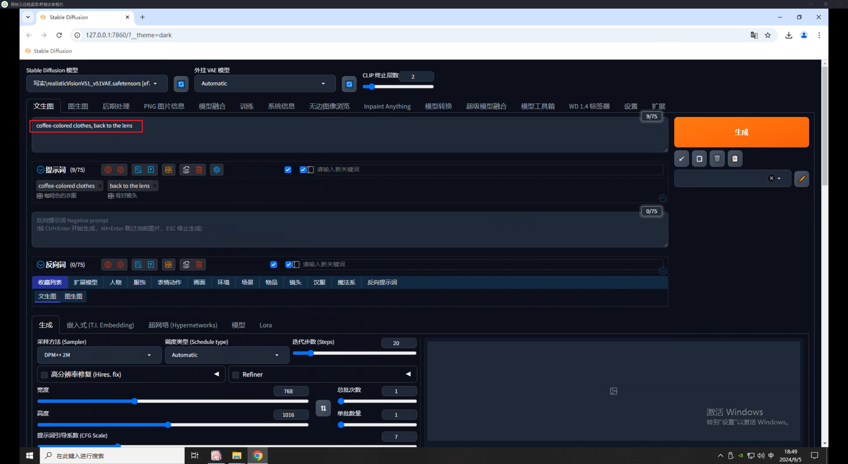Click negative prompt text area
This screenshot has height=464, width=848.
click(350, 229)
